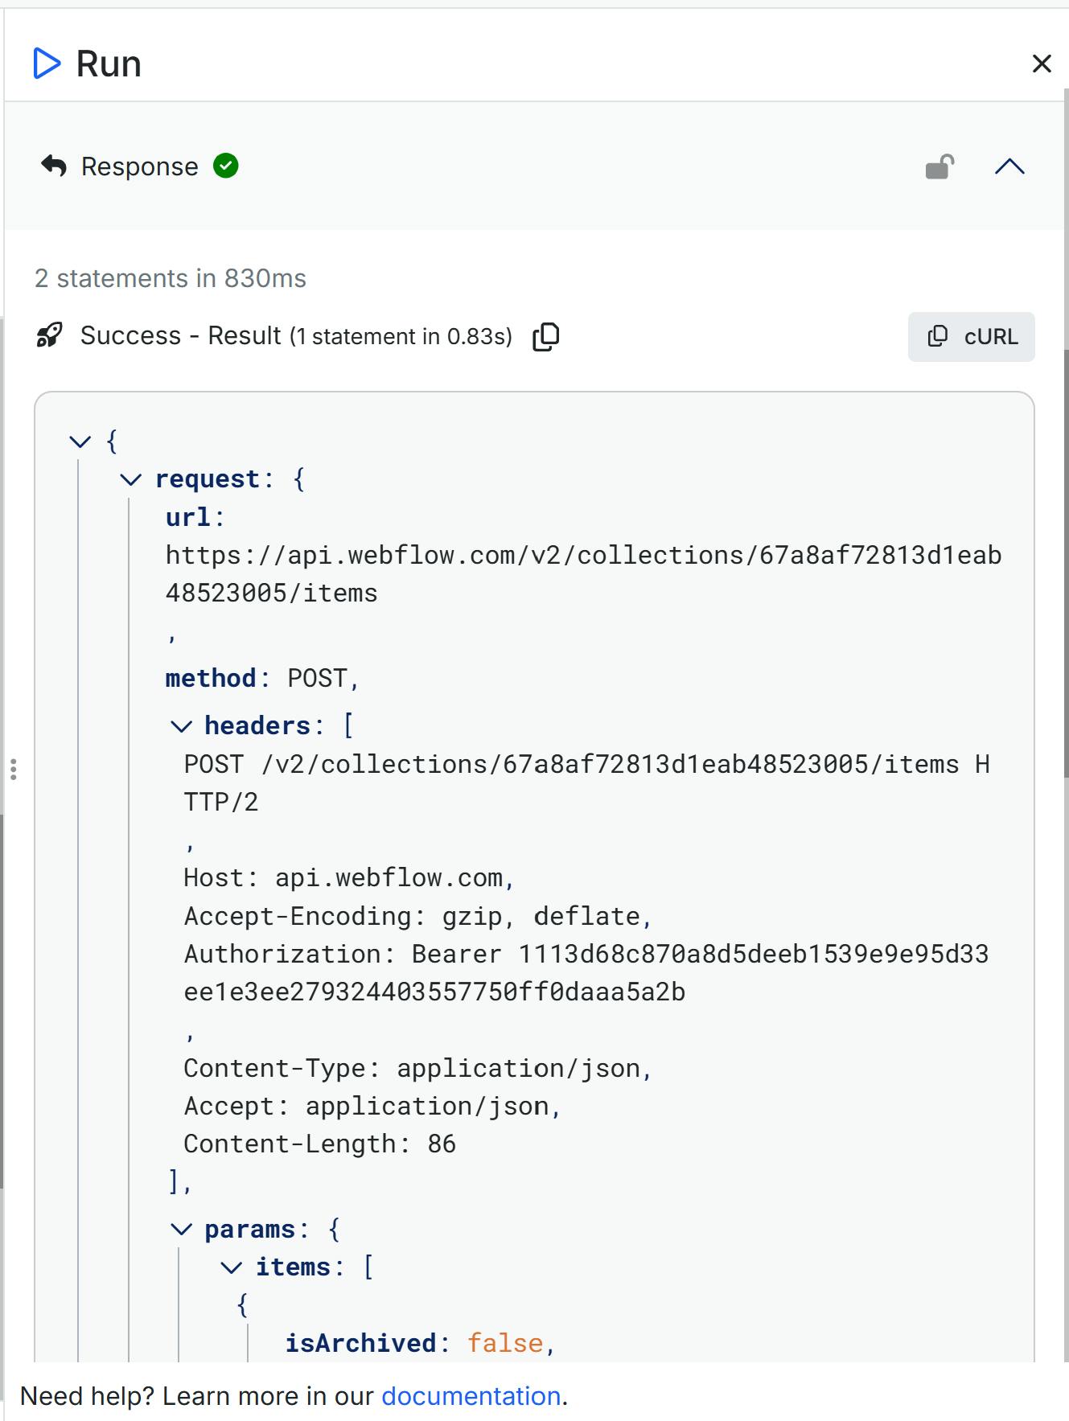Collapse the items array
The image size is (1069, 1421).
click(x=232, y=1267)
